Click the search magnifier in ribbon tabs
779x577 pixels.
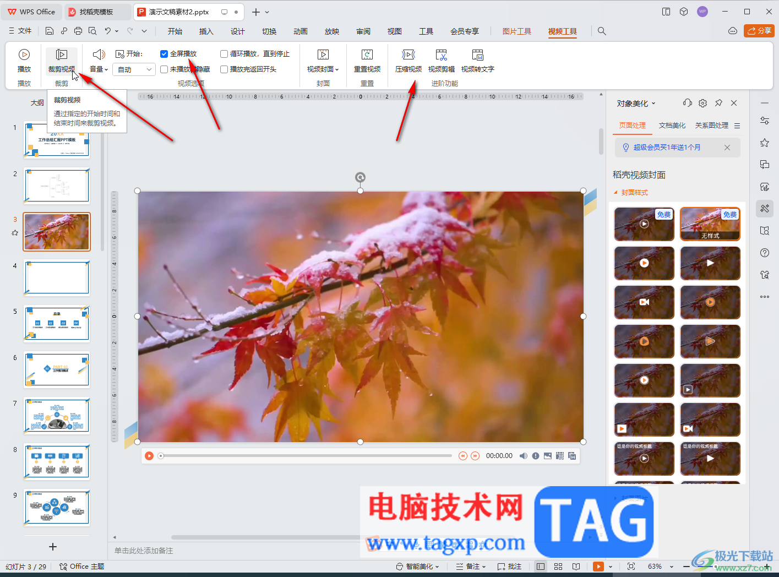tap(602, 31)
